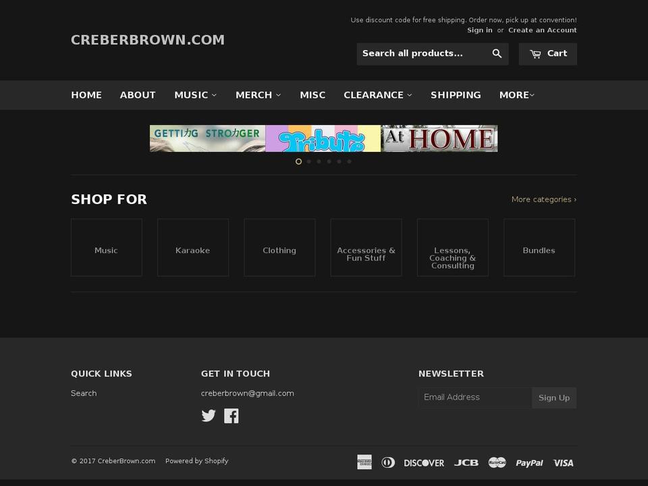
Task: Open the Tribute banner image
Action: tap(323, 138)
